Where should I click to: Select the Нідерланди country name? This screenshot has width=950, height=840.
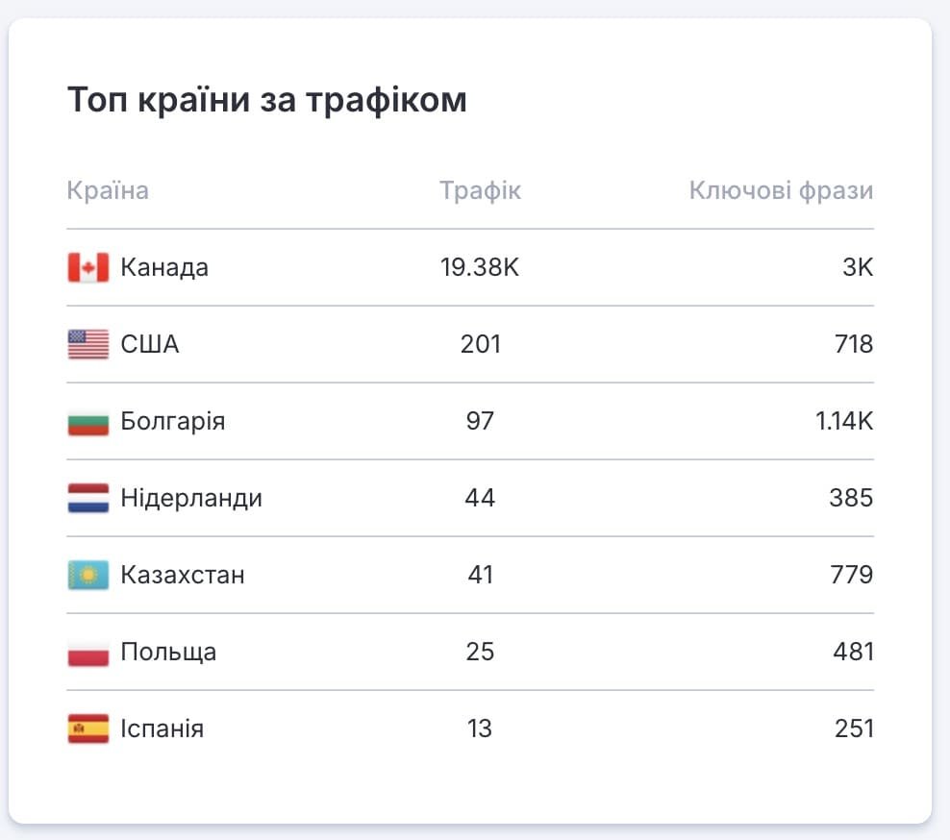coord(191,498)
